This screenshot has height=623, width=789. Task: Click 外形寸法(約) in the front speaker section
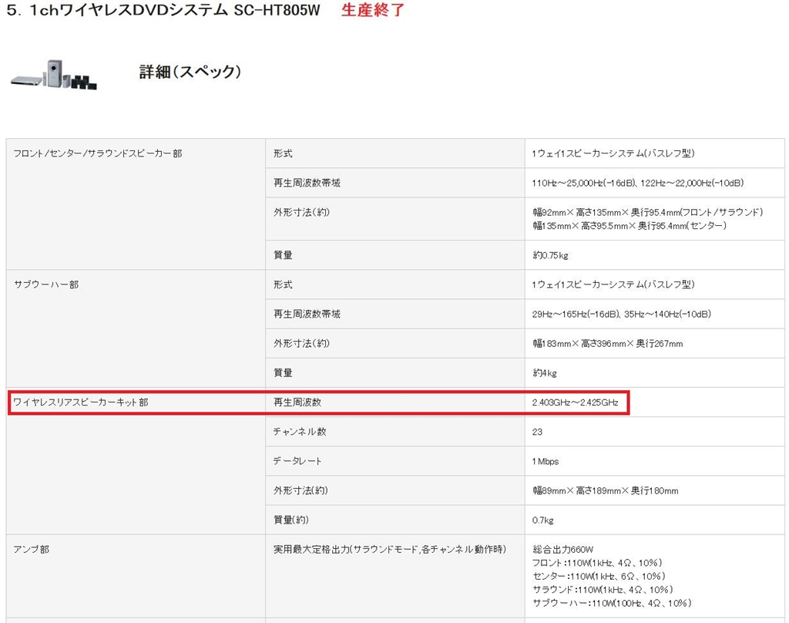click(301, 213)
